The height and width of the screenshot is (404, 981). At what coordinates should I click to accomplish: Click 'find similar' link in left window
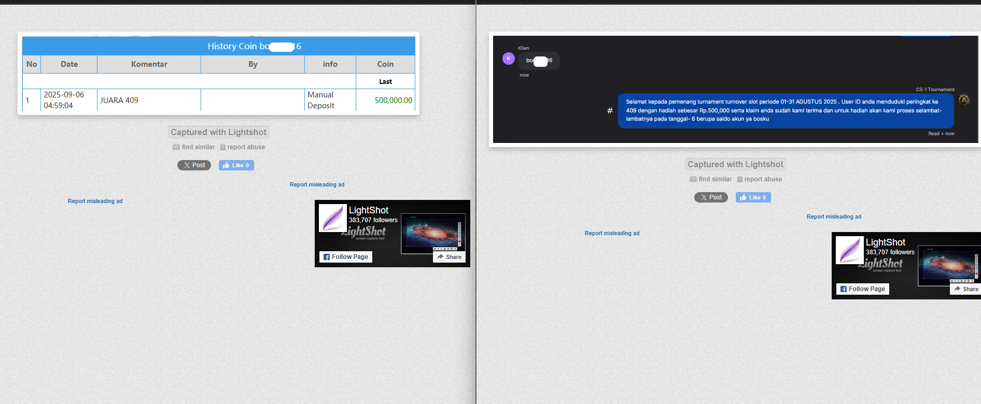(x=198, y=147)
